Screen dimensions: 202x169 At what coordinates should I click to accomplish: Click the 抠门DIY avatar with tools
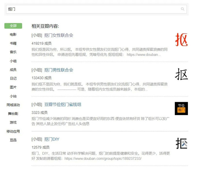[x=182, y=143]
